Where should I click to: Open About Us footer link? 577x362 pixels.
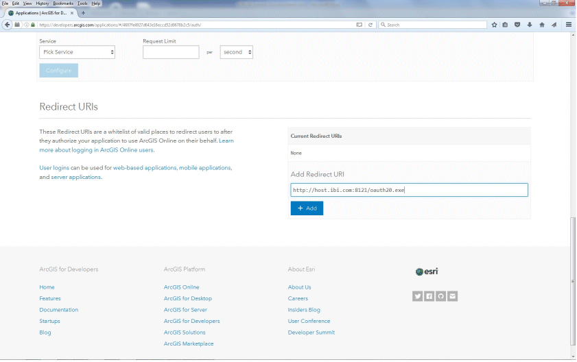pyautogui.click(x=300, y=287)
